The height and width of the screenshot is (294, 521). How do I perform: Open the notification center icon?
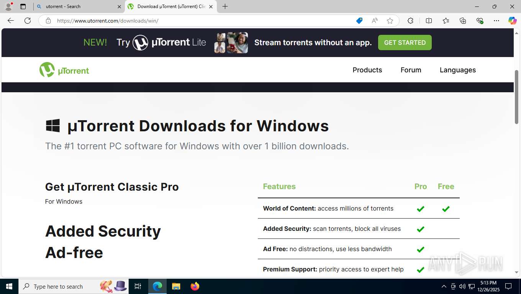coord(508,286)
